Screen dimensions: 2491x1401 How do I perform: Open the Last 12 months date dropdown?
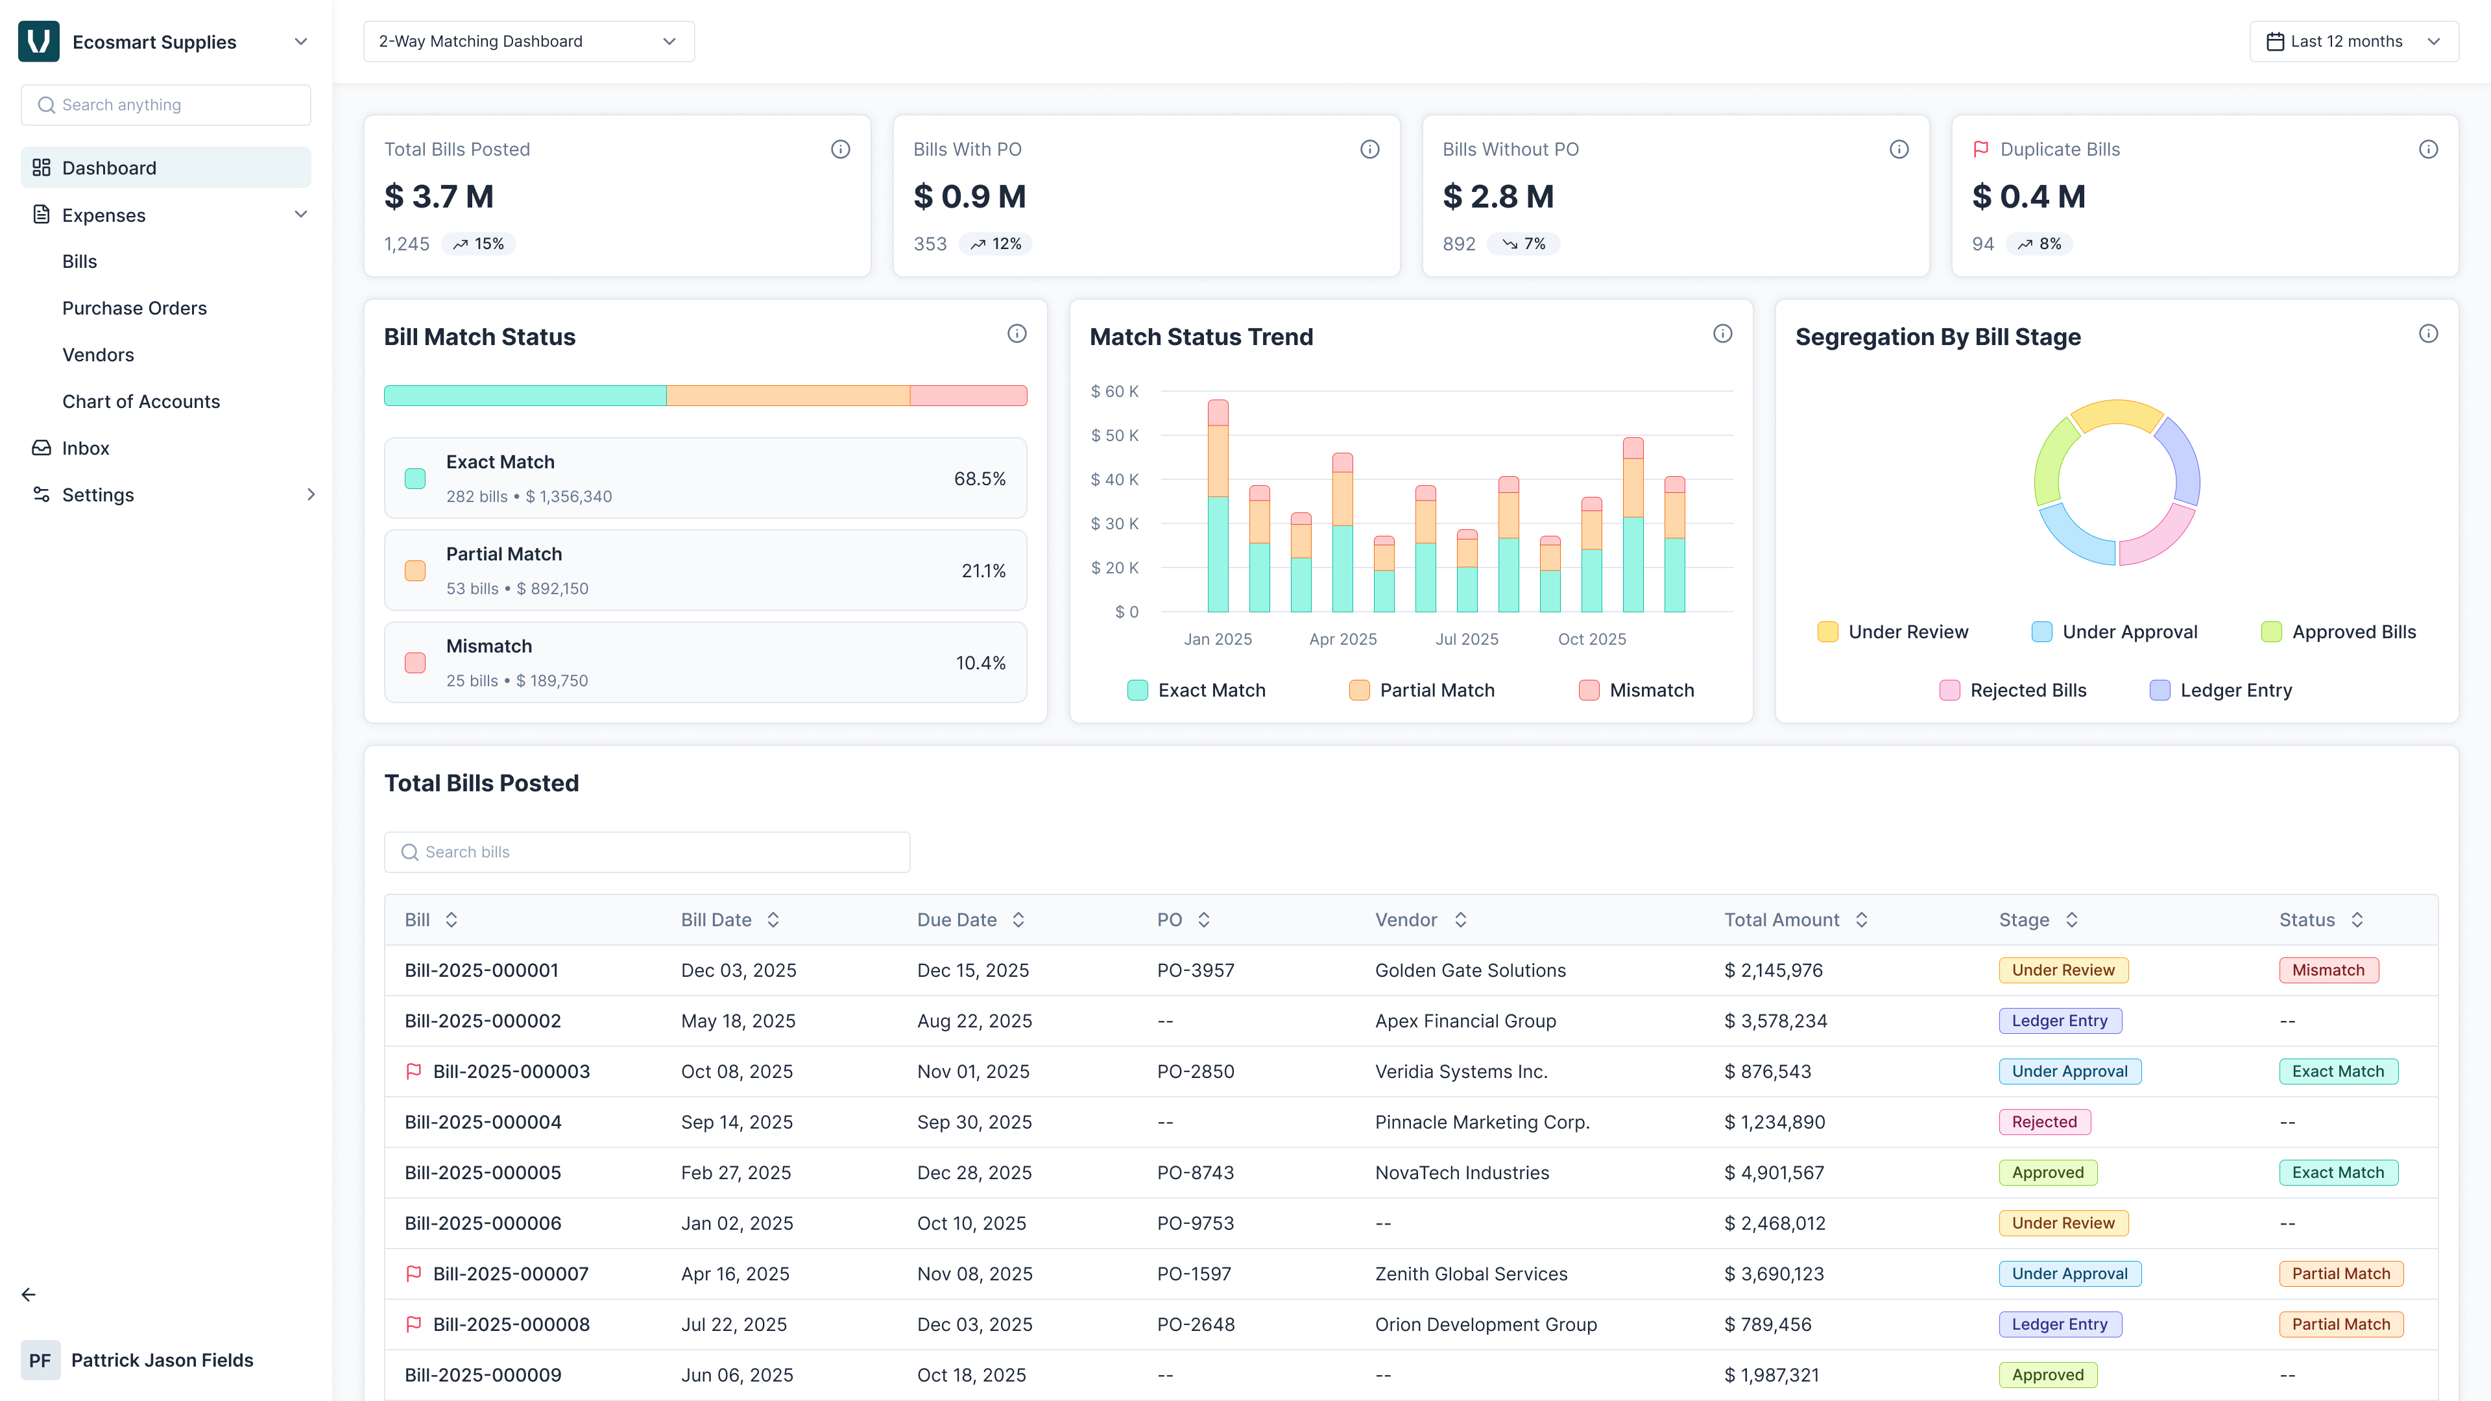[2353, 42]
